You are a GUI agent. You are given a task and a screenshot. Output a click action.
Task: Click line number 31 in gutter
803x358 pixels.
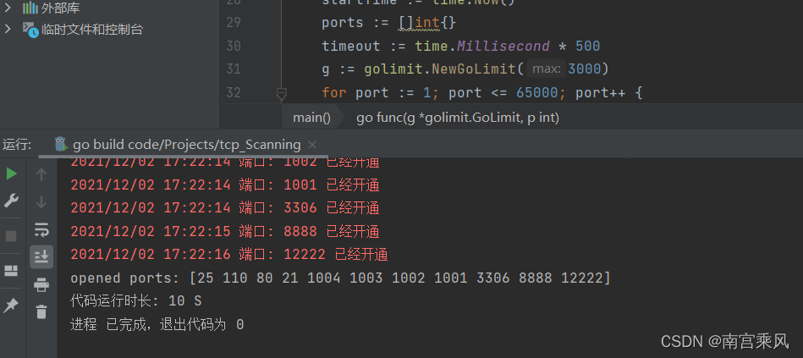click(234, 69)
